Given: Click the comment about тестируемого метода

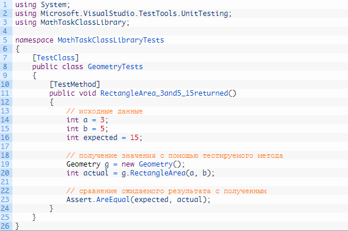Looking at the screenshot, I should (x=175, y=155).
